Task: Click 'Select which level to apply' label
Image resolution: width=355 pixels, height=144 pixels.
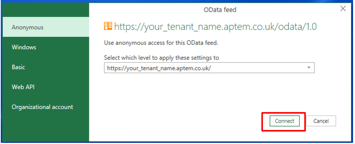Action: point(162,58)
